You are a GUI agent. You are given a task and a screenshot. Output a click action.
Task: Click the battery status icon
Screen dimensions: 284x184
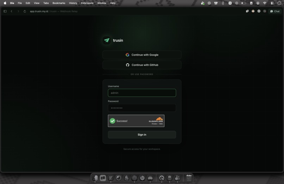(x=244, y=3)
